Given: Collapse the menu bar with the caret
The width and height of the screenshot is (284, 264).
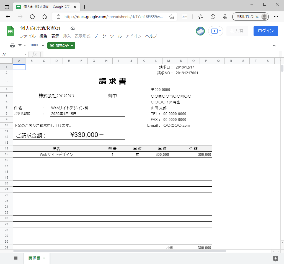Looking at the screenshot, I should (274, 45).
